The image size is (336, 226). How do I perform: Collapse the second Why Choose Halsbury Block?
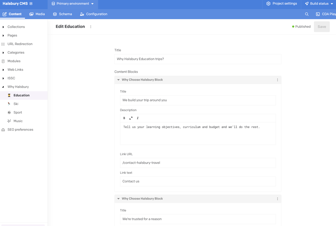click(118, 199)
